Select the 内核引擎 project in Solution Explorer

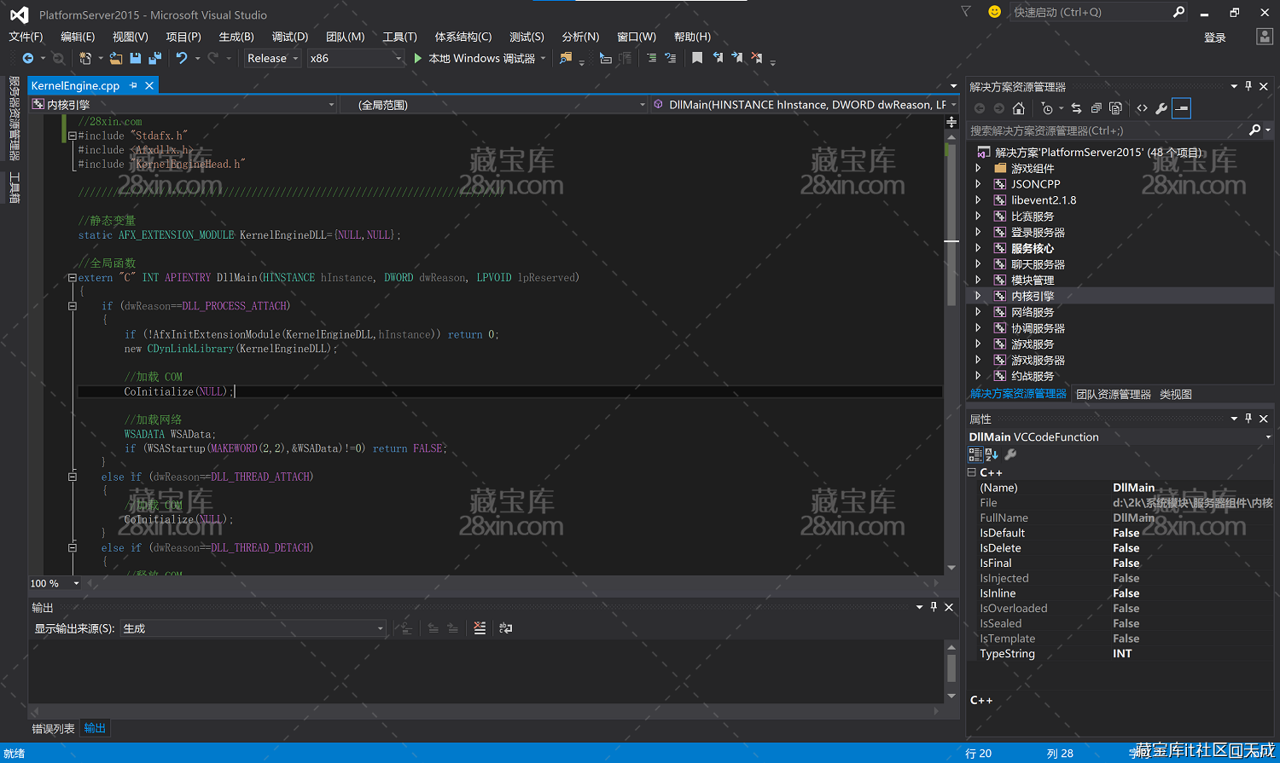pos(1033,296)
